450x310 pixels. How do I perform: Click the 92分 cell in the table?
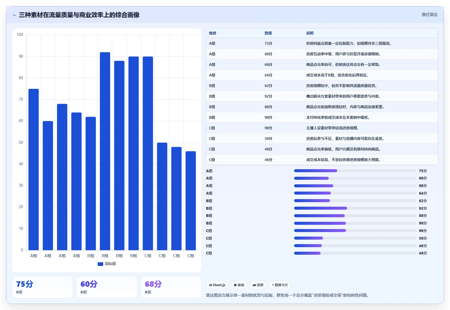268,96
